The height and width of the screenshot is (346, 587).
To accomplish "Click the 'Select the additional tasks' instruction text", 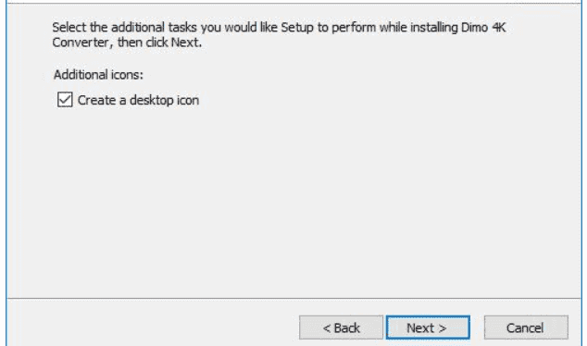I will pos(124,28).
